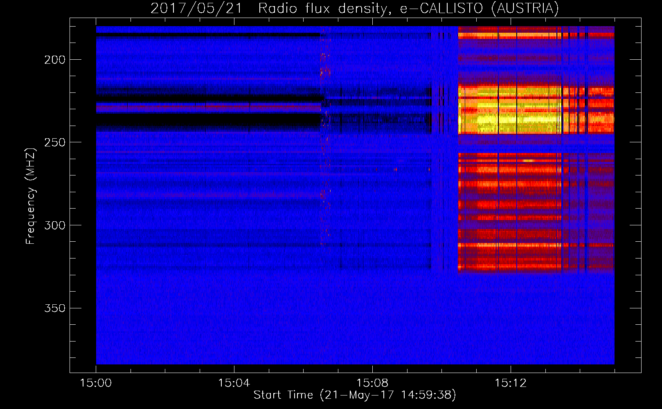
Task: Click the 15:12 time tick label
Action: [511, 383]
